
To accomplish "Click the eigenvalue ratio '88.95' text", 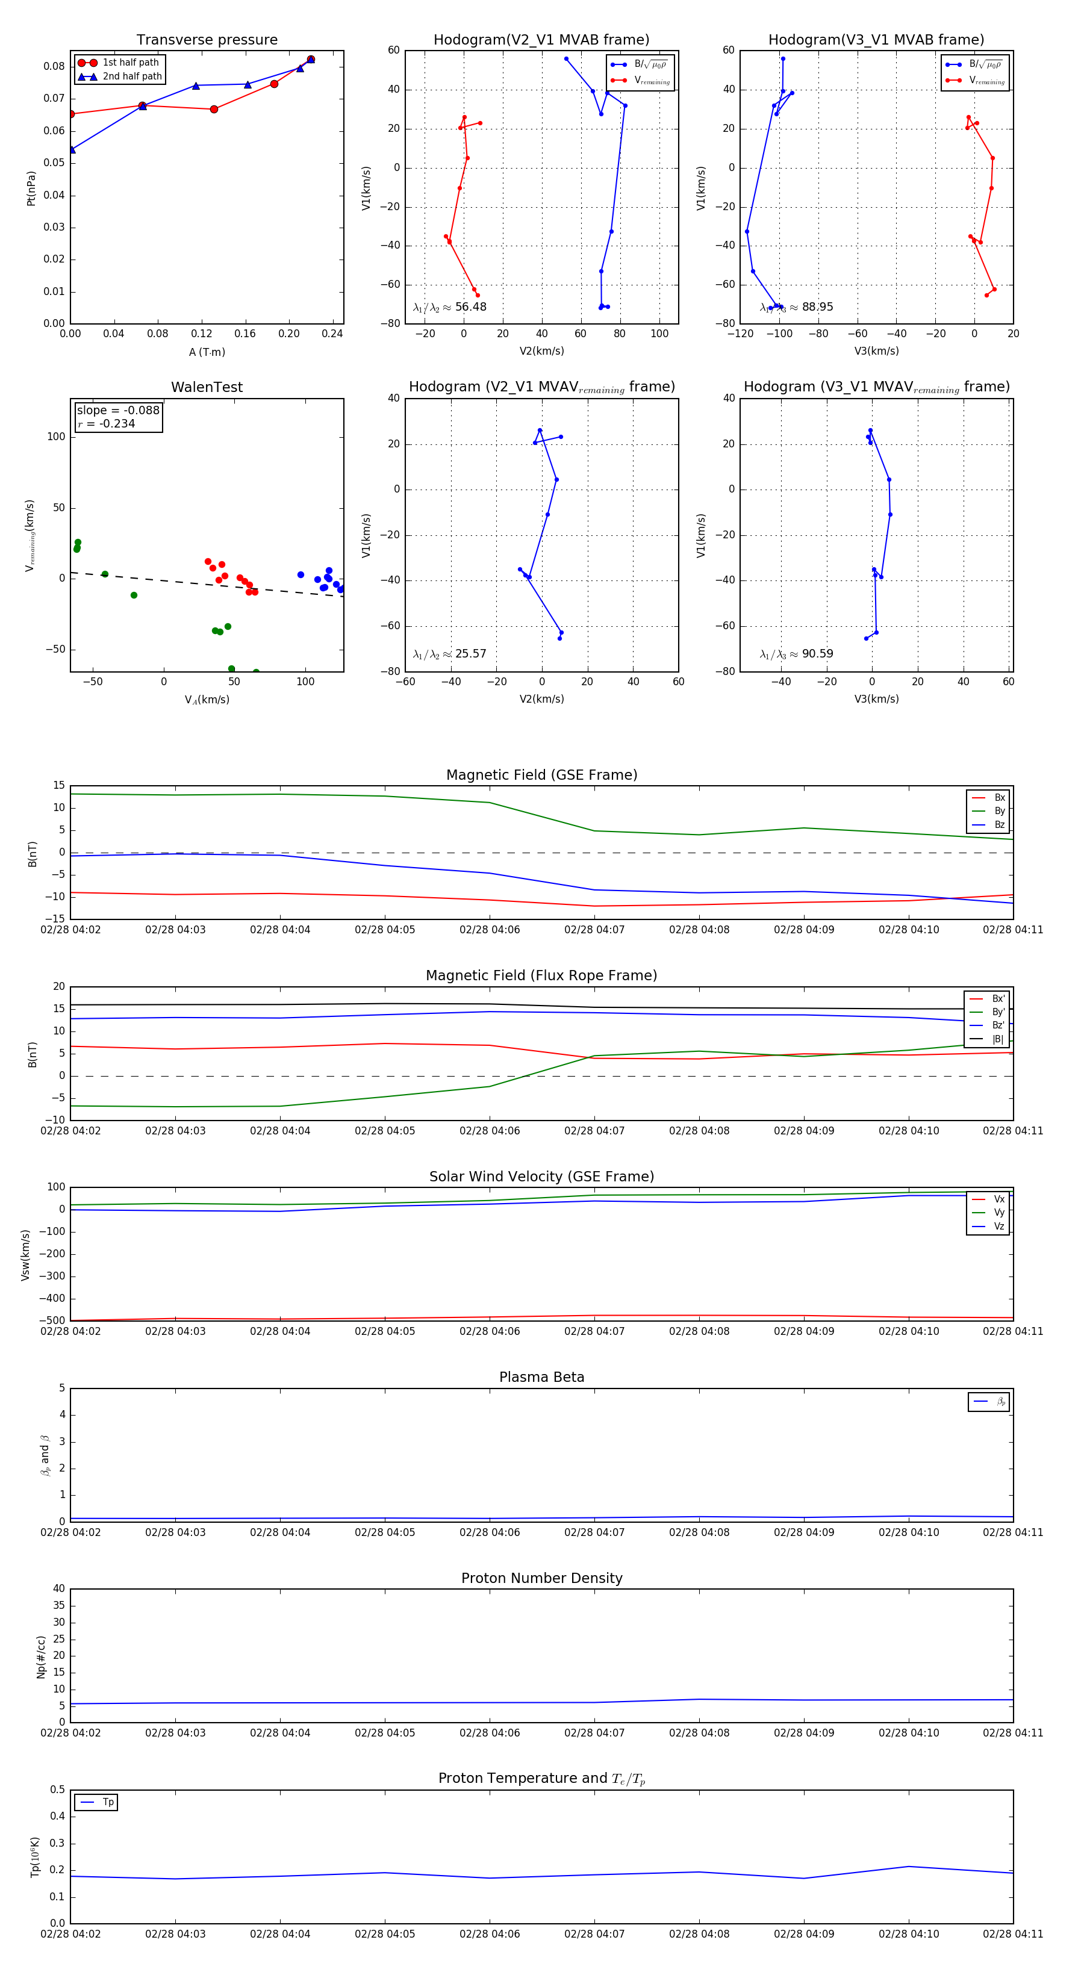I will [x=818, y=307].
